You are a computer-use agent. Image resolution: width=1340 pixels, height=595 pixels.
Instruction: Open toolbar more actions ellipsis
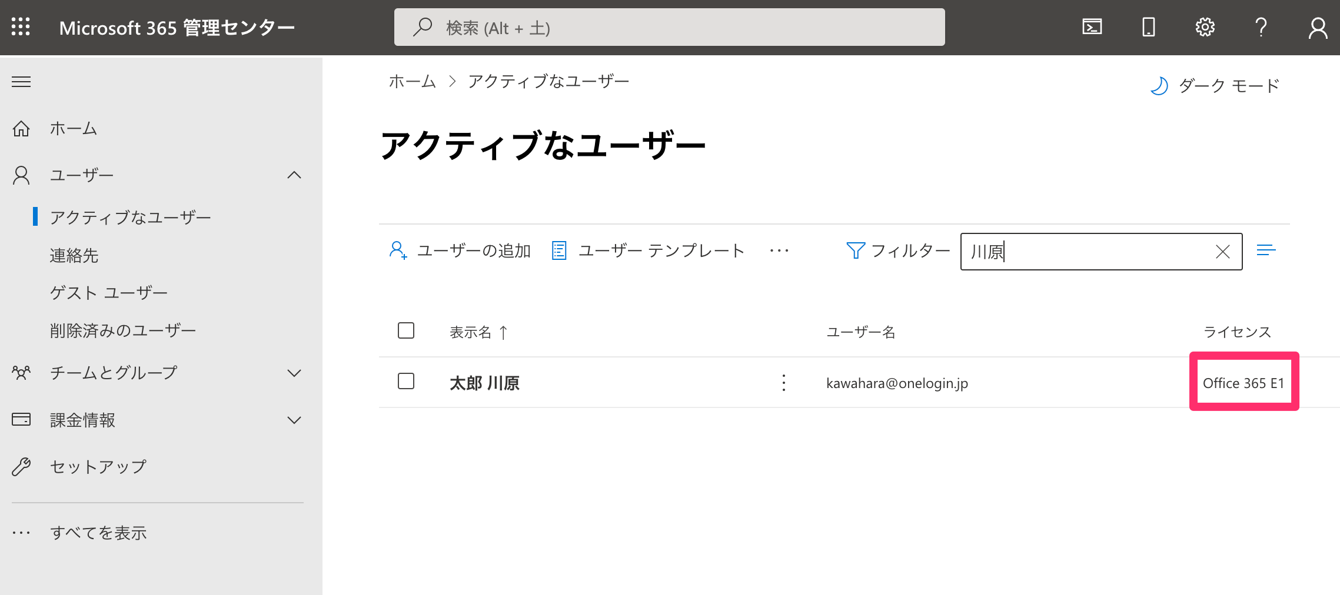[x=779, y=250]
